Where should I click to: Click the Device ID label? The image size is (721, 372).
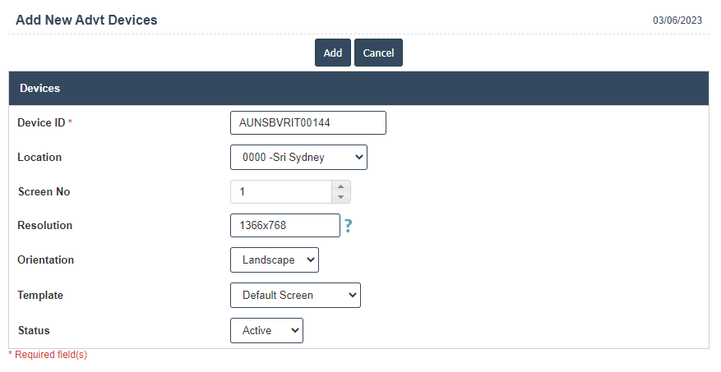tap(41, 122)
